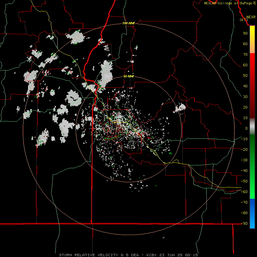Click "STORM RELATIVE VELOCITY" in the caption
The image size is (257, 257).
point(89,255)
